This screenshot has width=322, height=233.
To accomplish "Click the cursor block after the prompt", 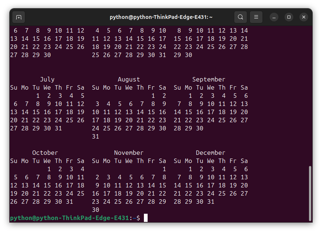I will (x=146, y=218).
